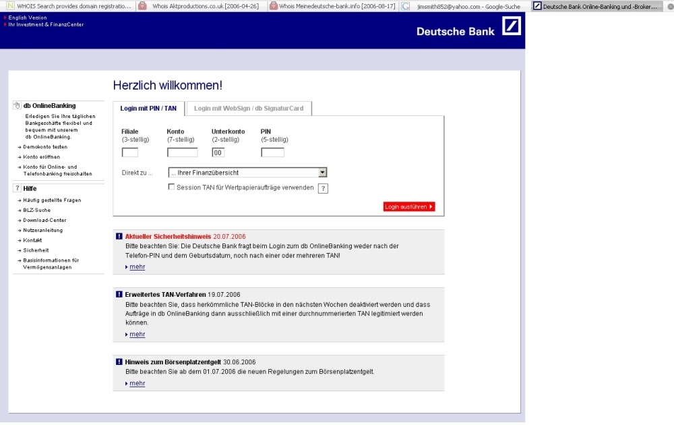The height and width of the screenshot is (425, 674).
Task: Click the Google-Suche tab favicon
Action: 405,6
